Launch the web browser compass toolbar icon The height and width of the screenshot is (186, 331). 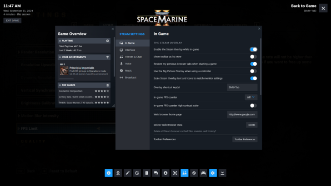(194, 173)
